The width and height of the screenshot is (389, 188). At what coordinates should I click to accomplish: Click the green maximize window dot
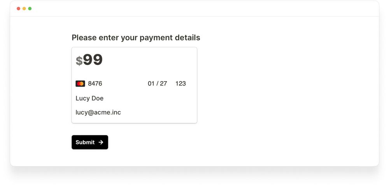tap(30, 9)
